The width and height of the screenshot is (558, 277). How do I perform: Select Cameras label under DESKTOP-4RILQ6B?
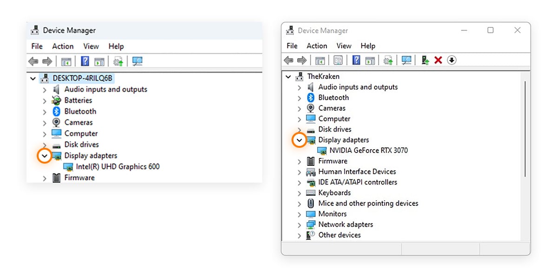pyautogui.click(x=79, y=122)
